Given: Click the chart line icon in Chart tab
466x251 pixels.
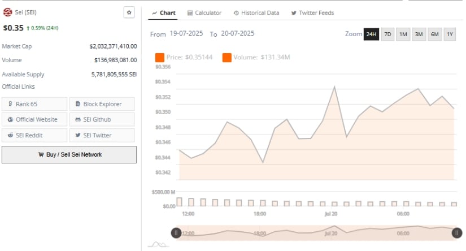Looking at the screenshot, I should 155,13.
